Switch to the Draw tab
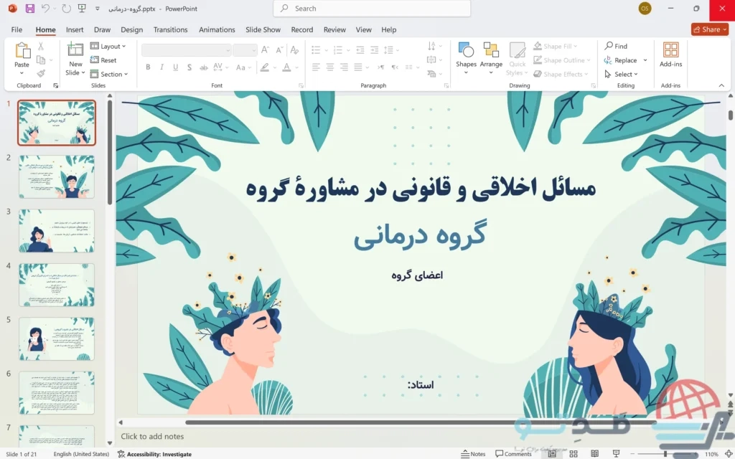 pos(102,29)
